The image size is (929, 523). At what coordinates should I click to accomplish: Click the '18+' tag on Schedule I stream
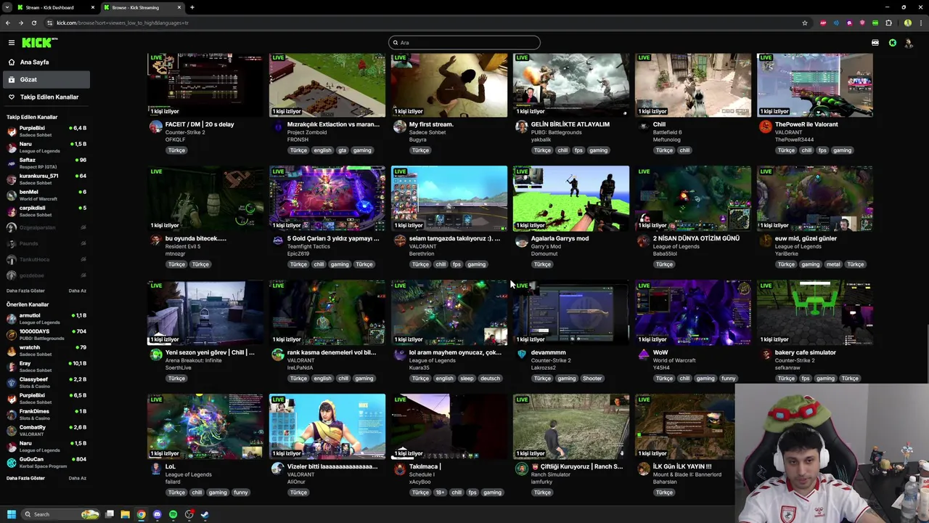(x=440, y=492)
